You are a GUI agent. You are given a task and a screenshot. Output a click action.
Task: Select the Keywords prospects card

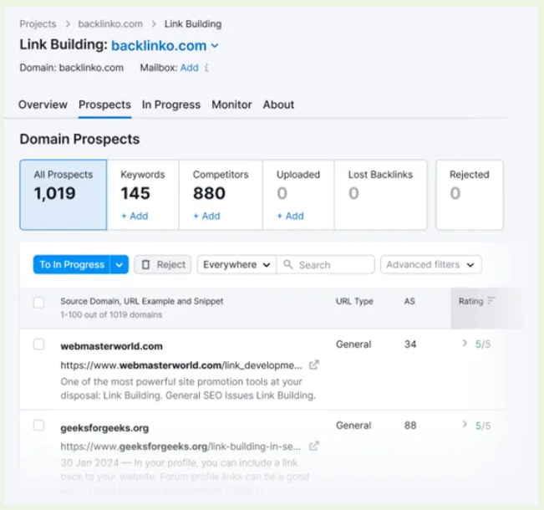point(143,195)
